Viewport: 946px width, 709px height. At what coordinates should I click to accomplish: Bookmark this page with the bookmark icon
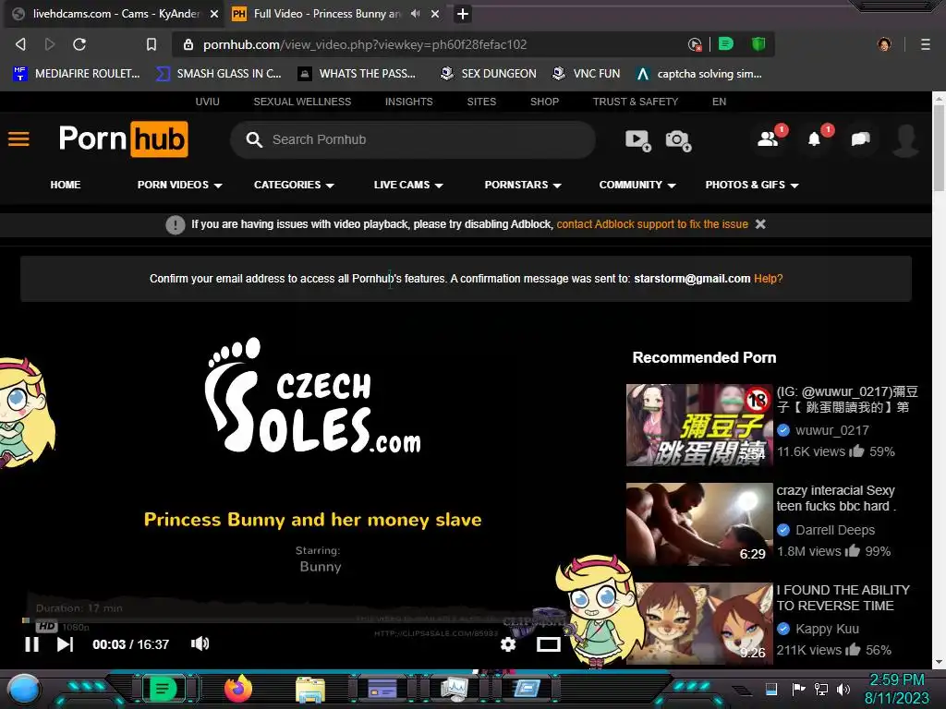click(x=151, y=44)
